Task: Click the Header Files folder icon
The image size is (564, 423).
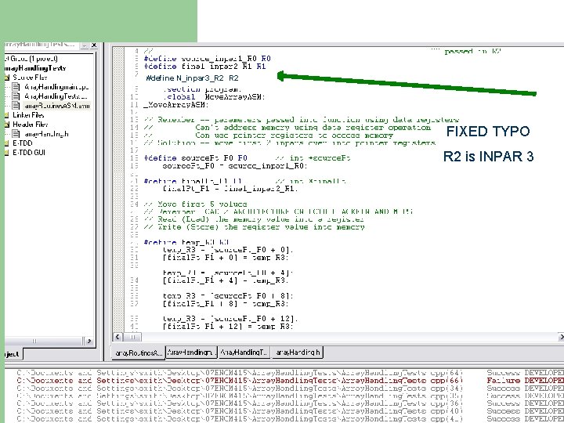Action: pyautogui.click(x=7, y=125)
